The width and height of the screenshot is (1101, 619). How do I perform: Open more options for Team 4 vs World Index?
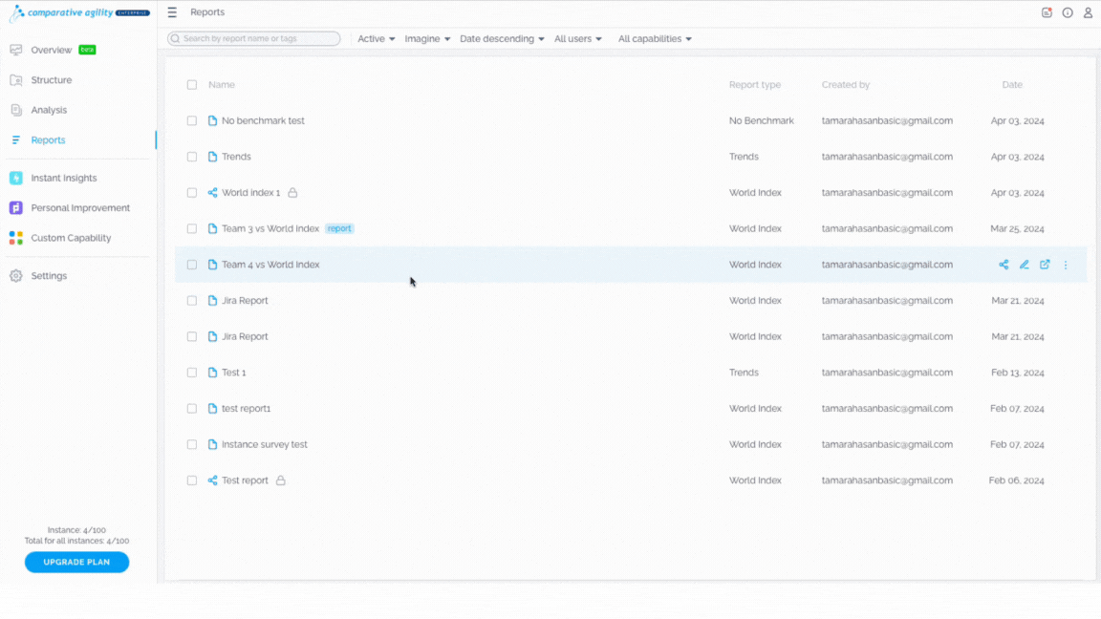coord(1066,265)
